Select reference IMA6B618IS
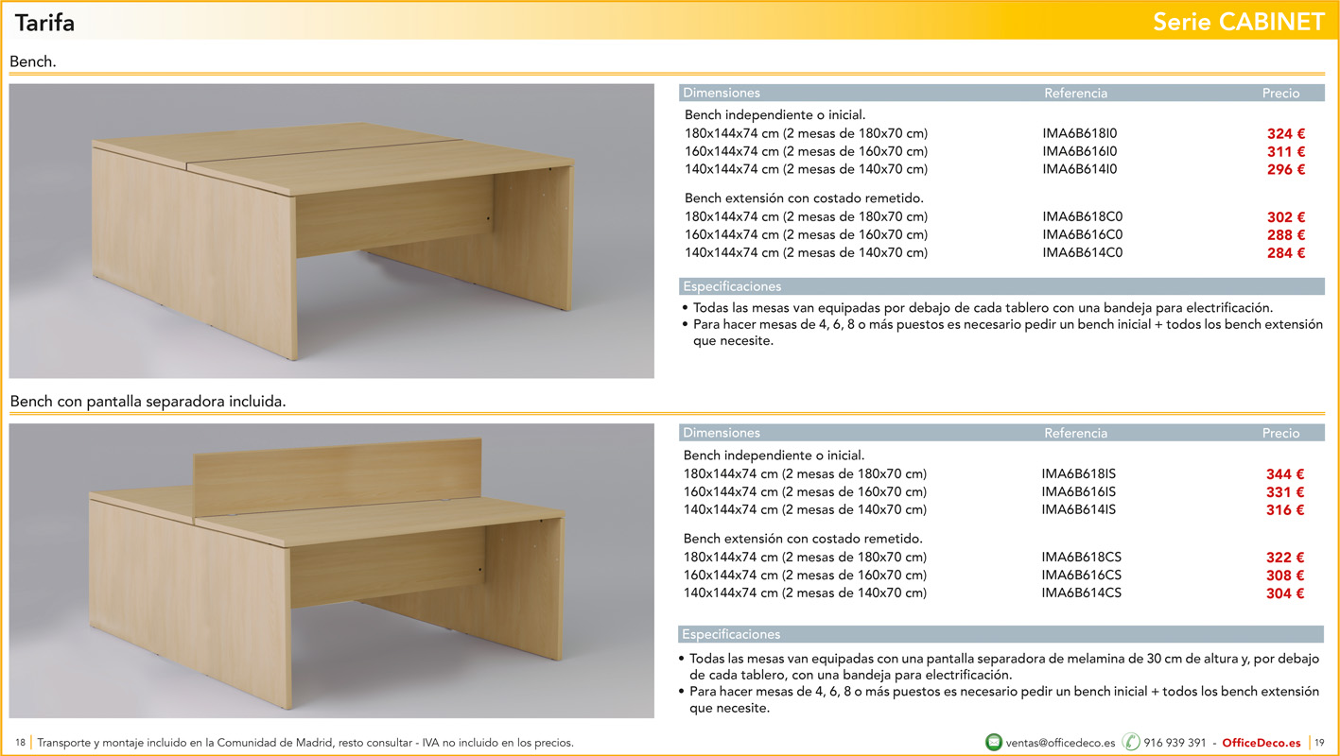Screen dimensions: 1340x756 pyautogui.click(x=1079, y=473)
